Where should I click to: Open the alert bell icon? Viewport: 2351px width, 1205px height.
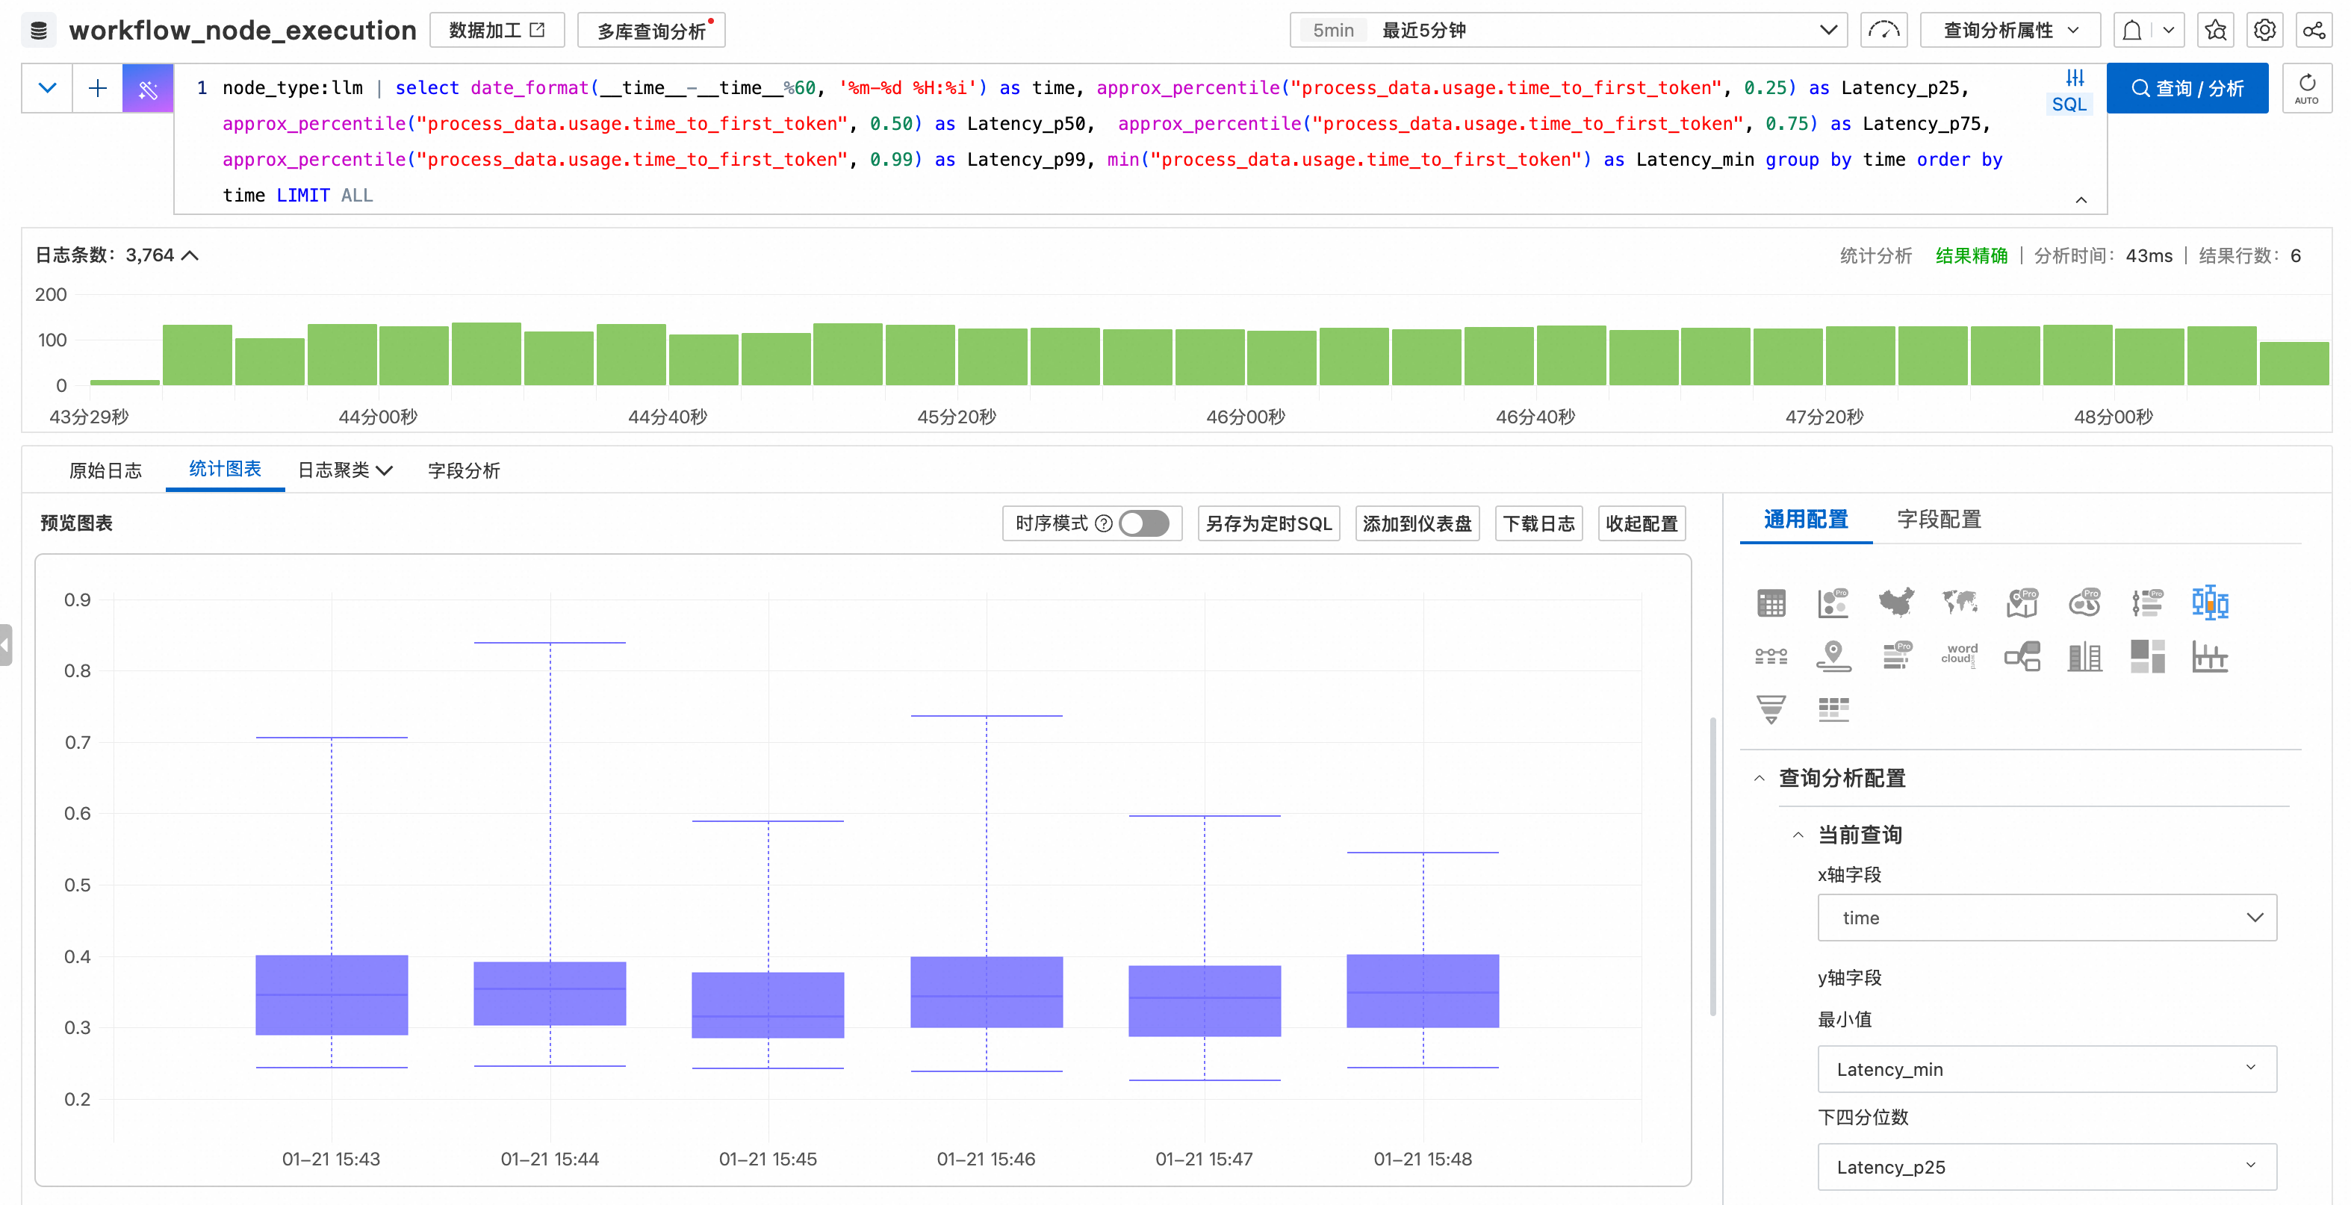click(2132, 30)
